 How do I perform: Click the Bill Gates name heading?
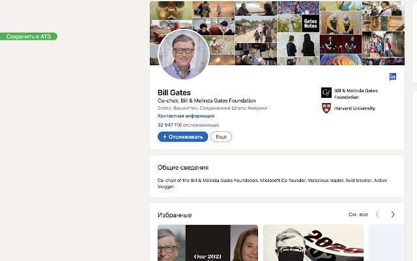[x=174, y=93]
